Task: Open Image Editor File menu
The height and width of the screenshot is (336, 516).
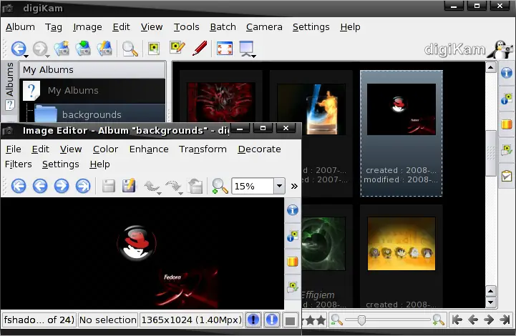Action: (x=14, y=149)
